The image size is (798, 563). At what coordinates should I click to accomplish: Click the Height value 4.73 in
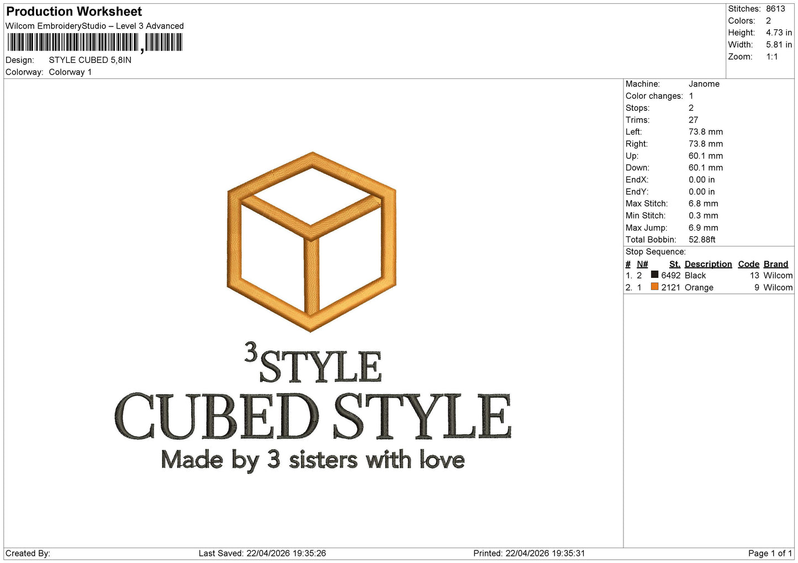pos(779,33)
